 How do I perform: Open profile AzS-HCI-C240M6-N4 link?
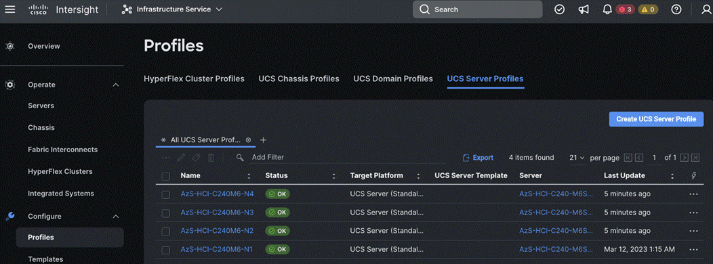click(217, 194)
